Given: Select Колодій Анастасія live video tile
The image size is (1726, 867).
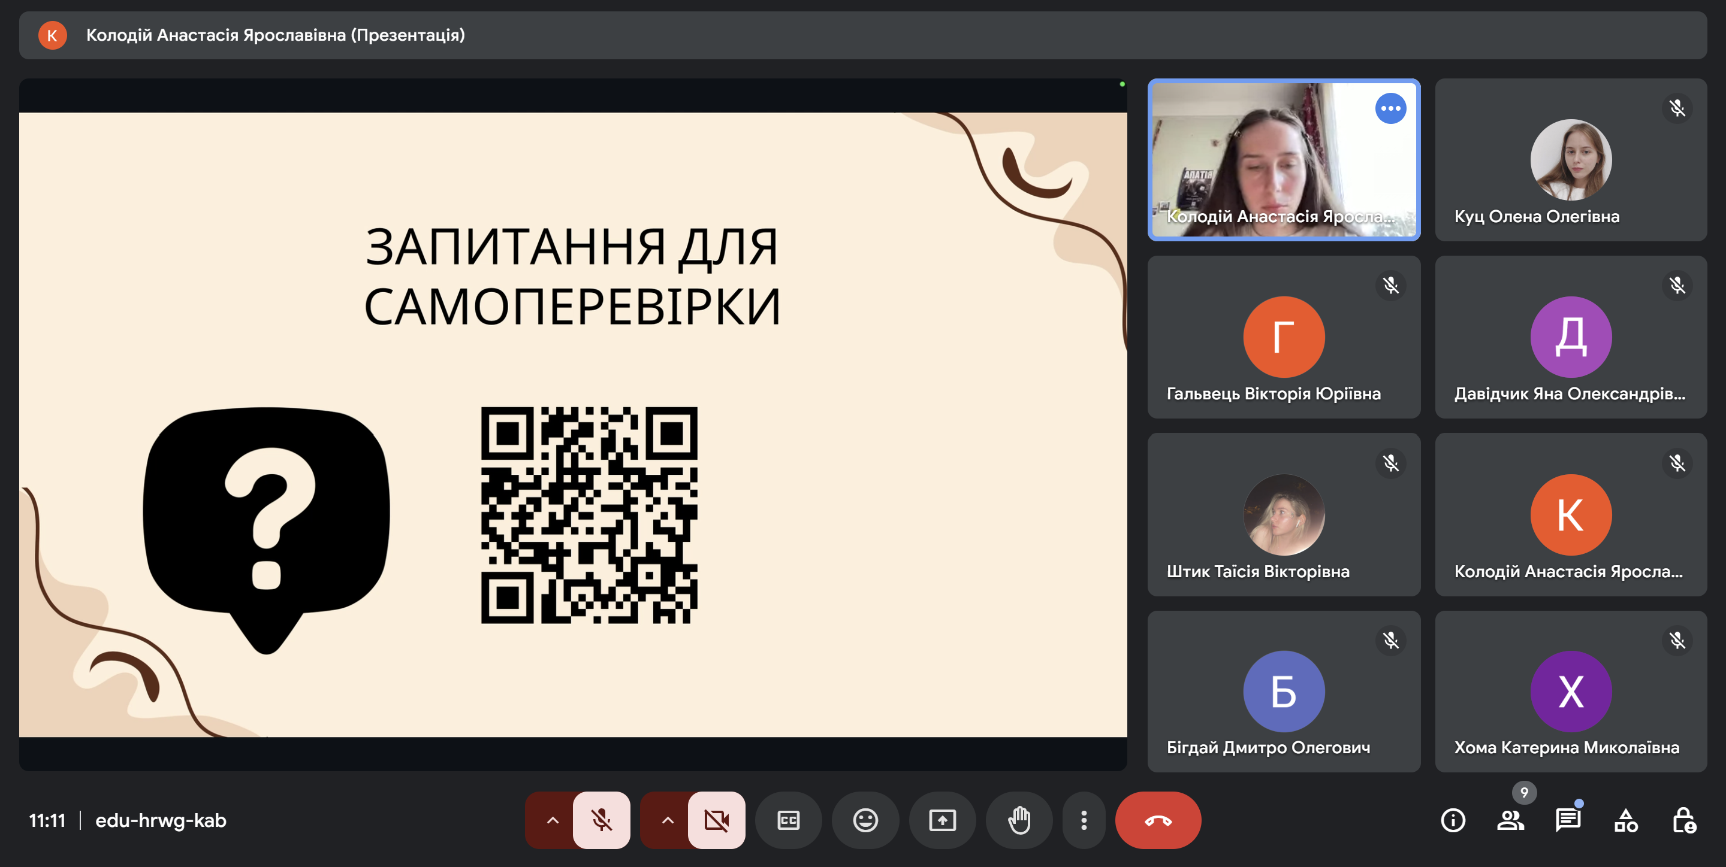Looking at the screenshot, I should click(x=1284, y=160).
